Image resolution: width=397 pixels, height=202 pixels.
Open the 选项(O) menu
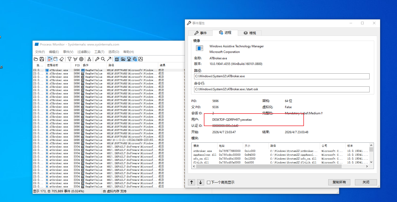click(x=114, y=52)
